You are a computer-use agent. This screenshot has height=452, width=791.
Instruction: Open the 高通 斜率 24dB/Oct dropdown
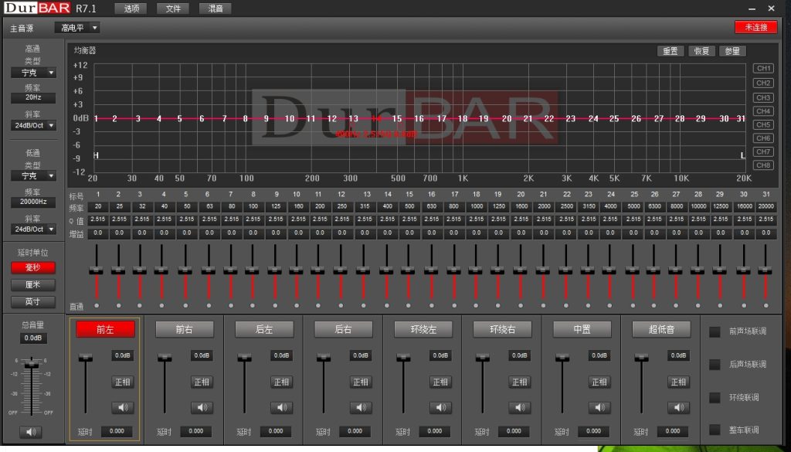click(x=33, y=125)
